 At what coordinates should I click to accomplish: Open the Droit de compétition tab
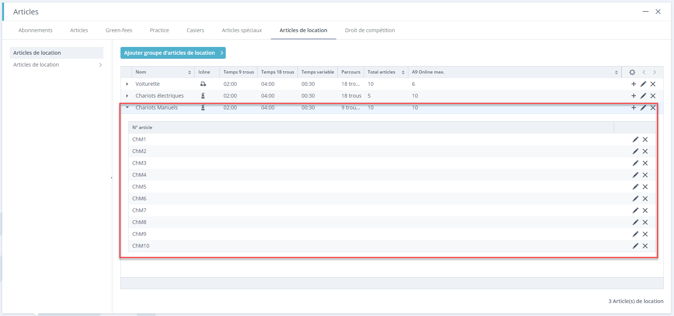click(370, 30)
